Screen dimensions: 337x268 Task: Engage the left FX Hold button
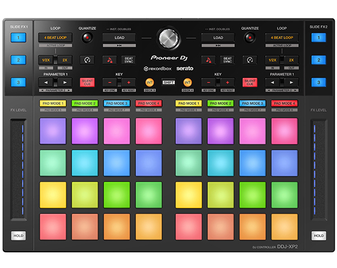(19, 235)
